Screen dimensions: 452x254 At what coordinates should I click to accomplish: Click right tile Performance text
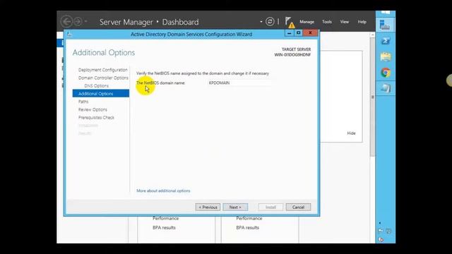coord(249,218)
